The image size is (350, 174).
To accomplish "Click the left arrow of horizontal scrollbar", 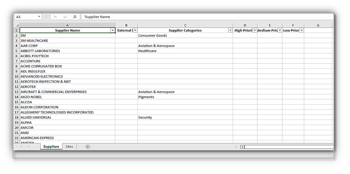I will point(242,147).
